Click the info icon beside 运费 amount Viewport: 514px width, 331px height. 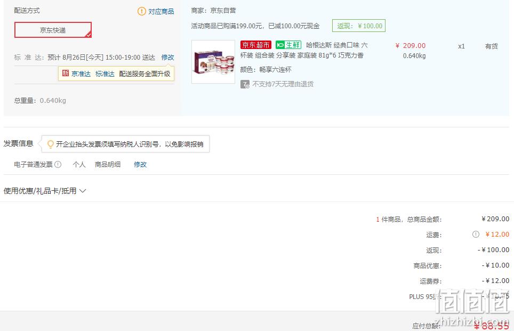coord(476,235)
